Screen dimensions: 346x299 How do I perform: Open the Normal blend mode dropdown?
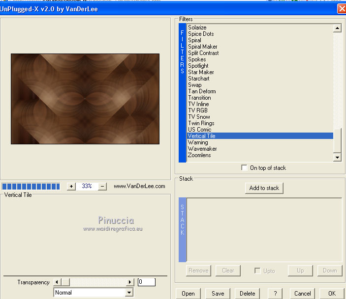tap(129, 293)
